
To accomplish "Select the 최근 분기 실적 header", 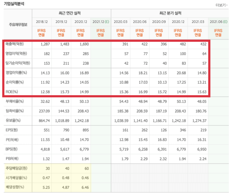I will click(x=170, y=13).
